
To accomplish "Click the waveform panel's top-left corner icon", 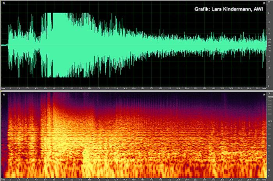I will (3, 3).
